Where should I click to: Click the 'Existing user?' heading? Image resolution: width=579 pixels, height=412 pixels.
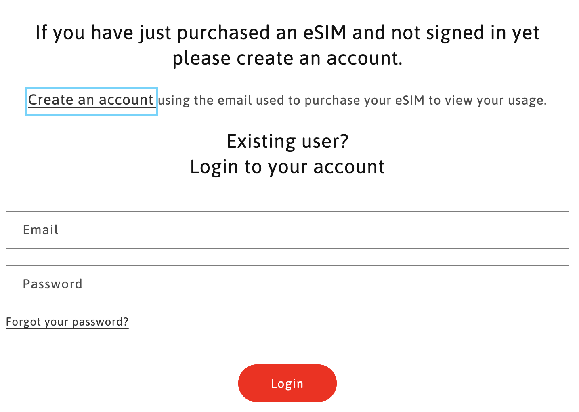pos(287,141)
